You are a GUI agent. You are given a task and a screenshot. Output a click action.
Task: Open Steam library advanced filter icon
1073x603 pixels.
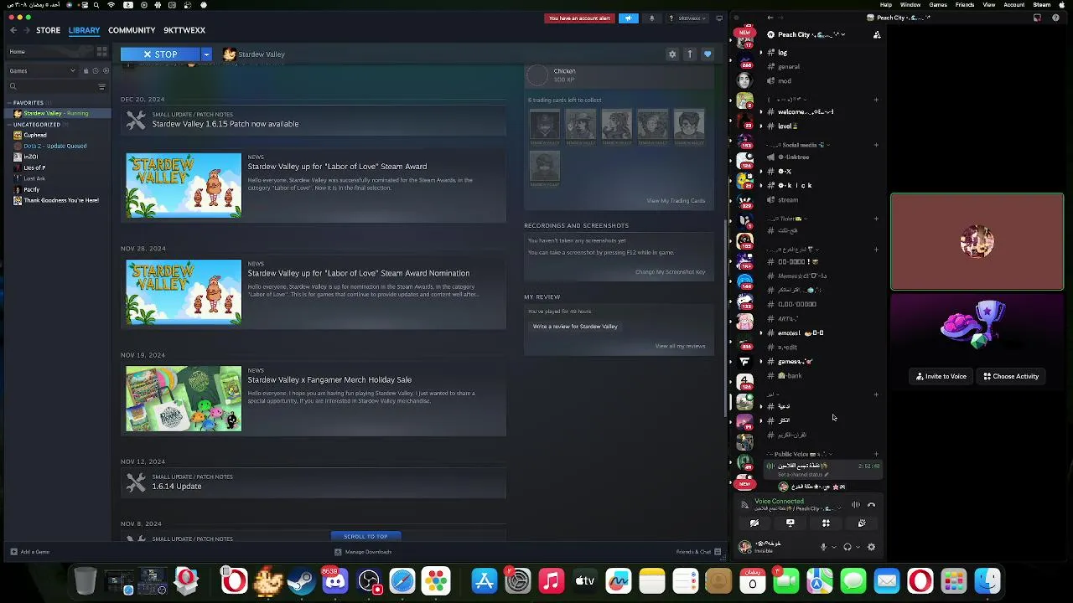(102, 86)
